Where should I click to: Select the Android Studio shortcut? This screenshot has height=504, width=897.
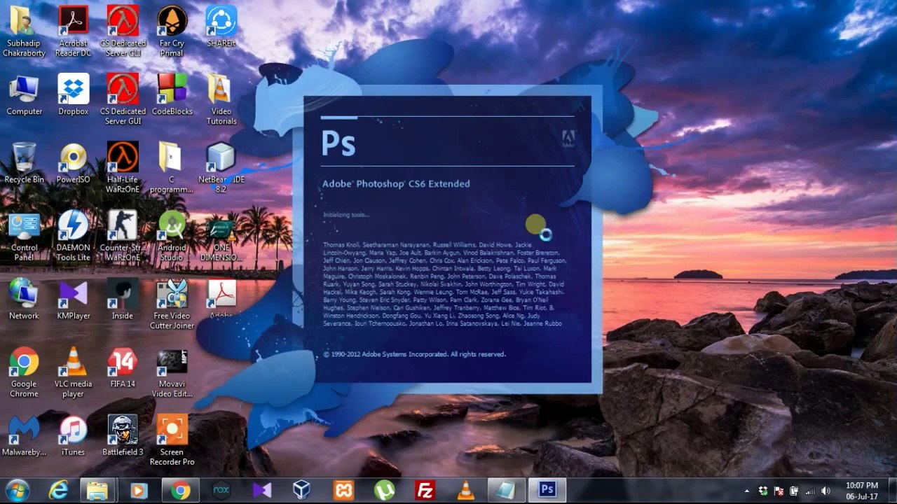coord(172,236)
